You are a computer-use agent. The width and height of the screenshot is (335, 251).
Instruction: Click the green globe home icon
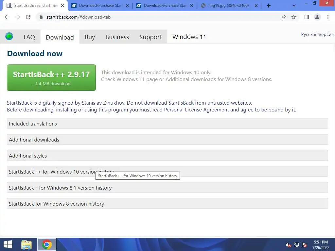tap(9, 37)
